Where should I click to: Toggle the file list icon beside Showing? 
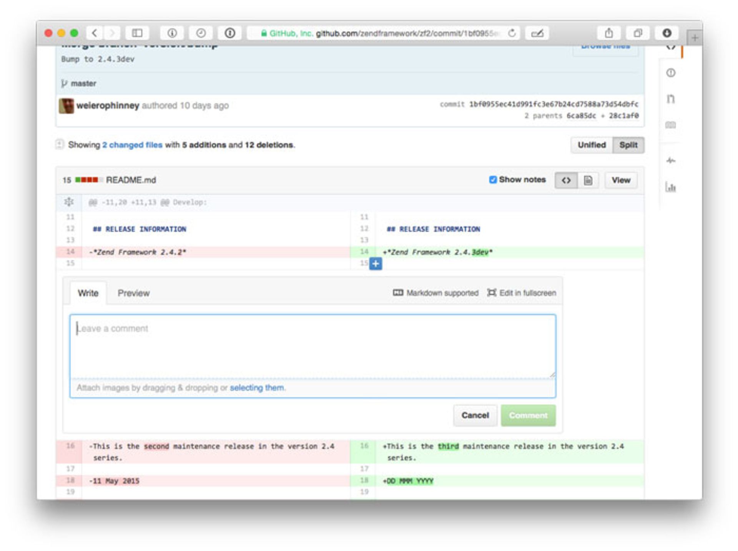[59, 144]
